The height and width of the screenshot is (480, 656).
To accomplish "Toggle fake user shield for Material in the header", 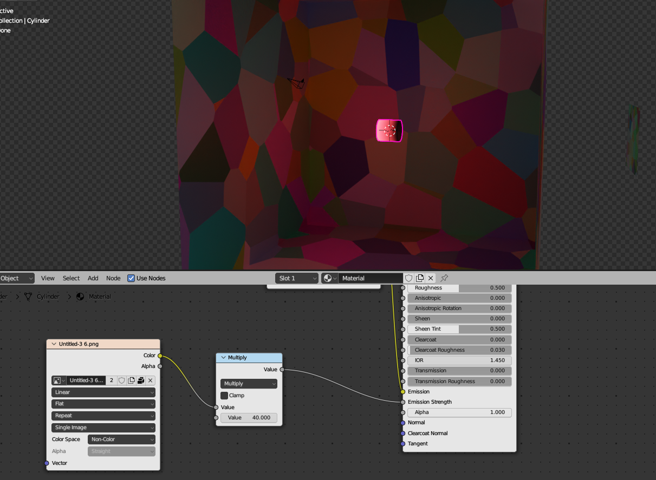I will 409,278.
